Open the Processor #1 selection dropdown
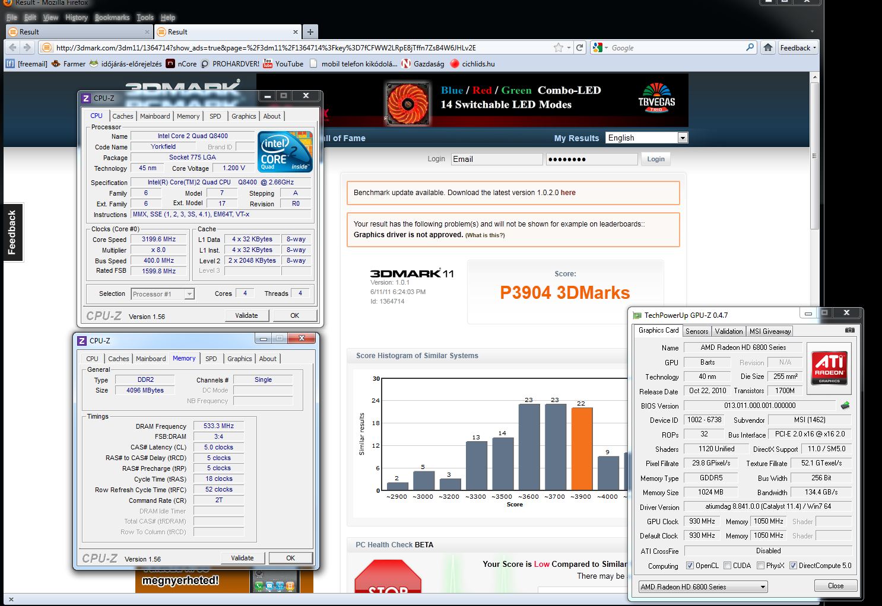The width and height of the screenshot is (882, 606). pos(163,294)
